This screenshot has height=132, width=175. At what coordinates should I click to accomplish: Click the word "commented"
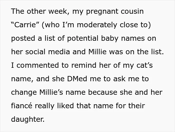coord(37,65)
